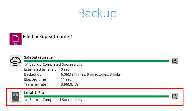Click the Local-1 green progress bar

[x=97, y=96]
